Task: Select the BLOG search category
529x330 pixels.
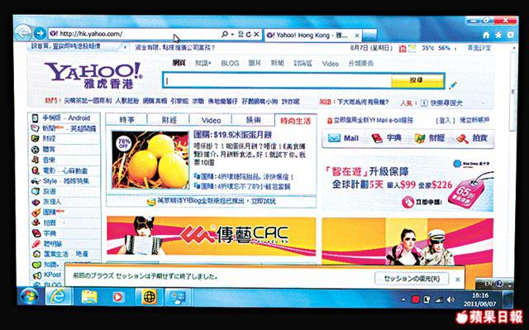Action: [x=230, y=63]
